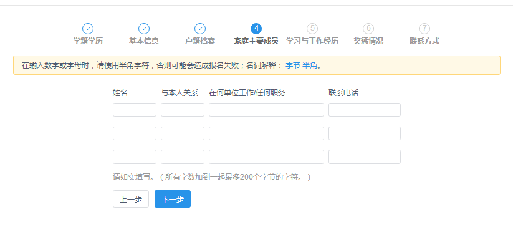Select the 奖惩情况 step label

pos(368,41)
